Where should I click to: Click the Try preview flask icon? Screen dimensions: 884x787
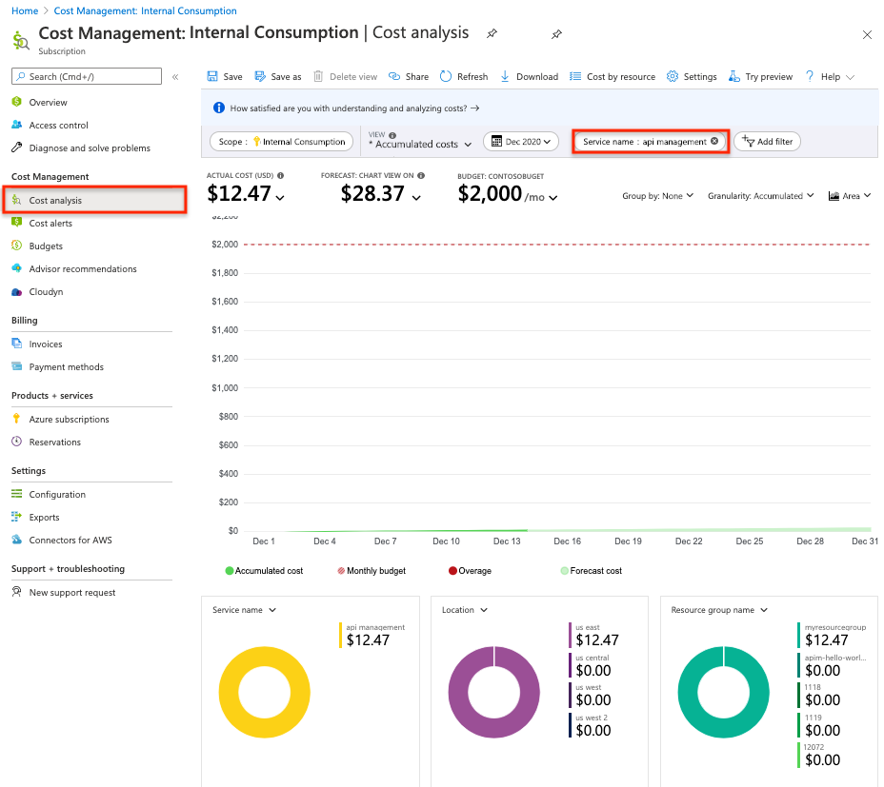[x=734, y=77]
